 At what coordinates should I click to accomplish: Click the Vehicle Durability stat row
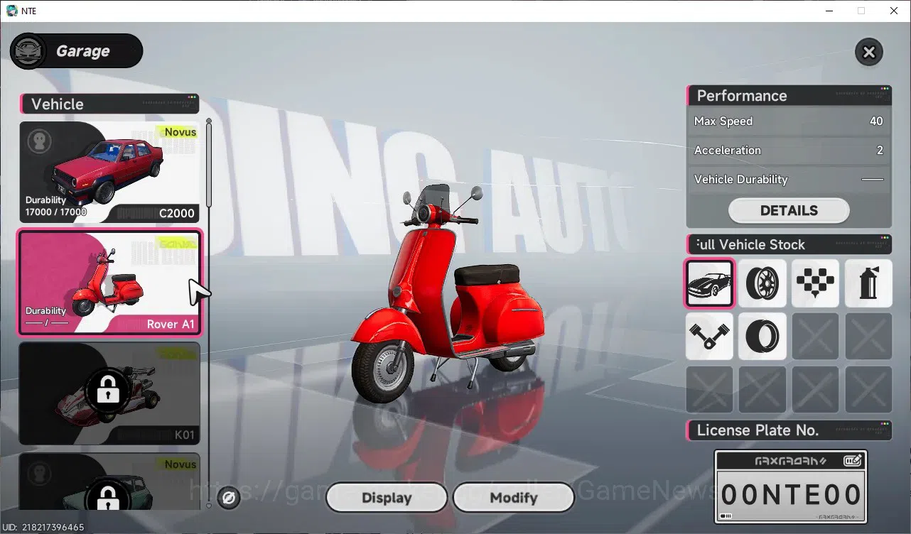tap(789, 180)
